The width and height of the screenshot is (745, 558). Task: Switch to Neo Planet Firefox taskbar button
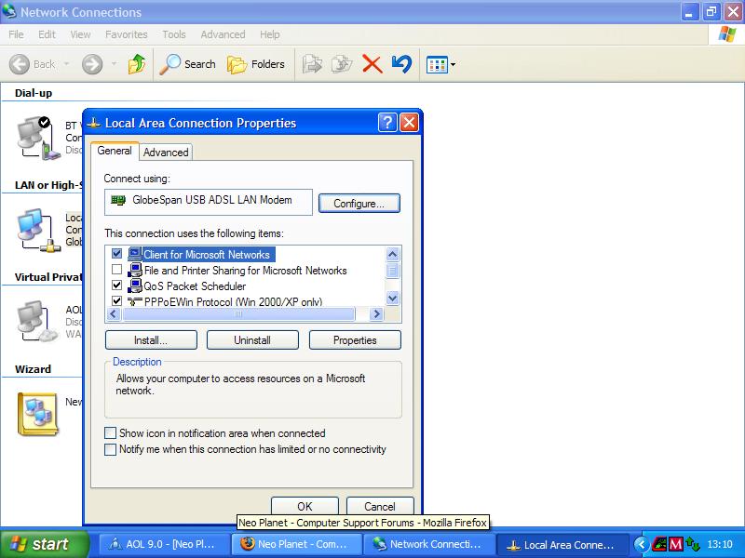point(296,544)
